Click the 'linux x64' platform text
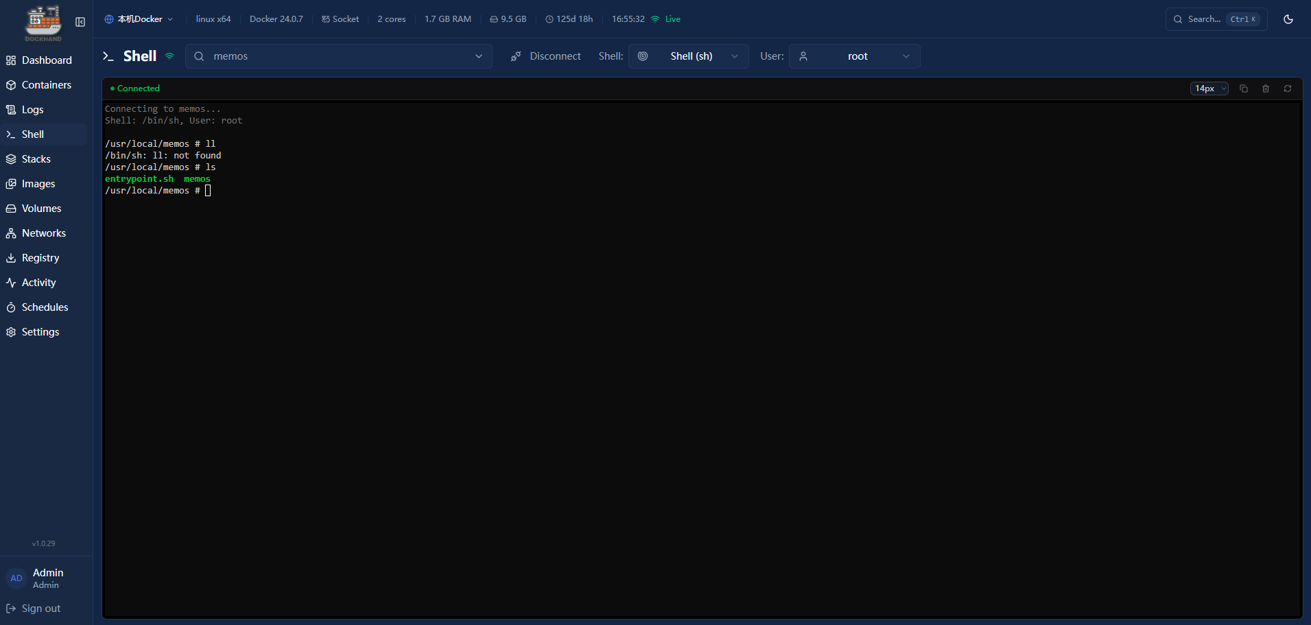Viewport: 1311px width, 625px height. 213,19
